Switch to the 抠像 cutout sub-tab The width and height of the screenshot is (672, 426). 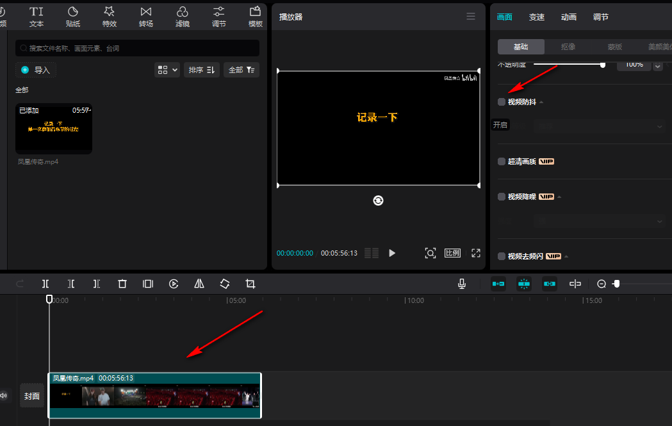tap(568, 47)
